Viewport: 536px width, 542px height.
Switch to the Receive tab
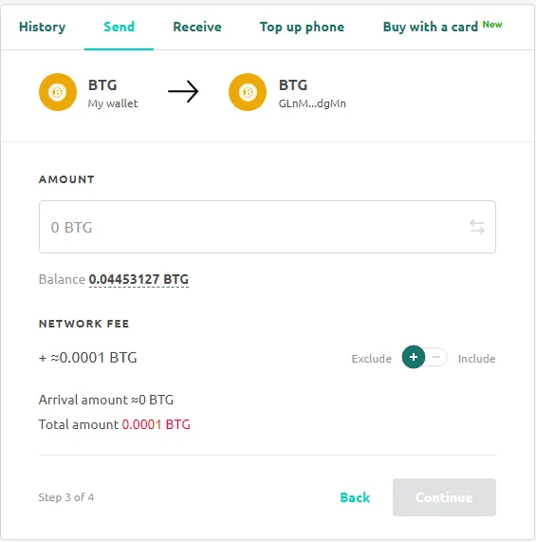coord(197,27)
